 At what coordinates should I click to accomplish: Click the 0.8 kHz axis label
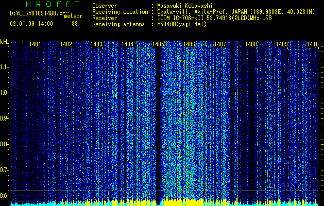pyautogui.click(x=5, y=144)
